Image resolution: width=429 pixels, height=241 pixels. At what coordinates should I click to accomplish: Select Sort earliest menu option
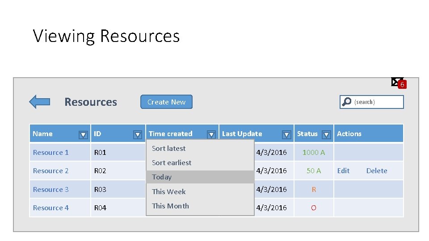coord(172,162)
